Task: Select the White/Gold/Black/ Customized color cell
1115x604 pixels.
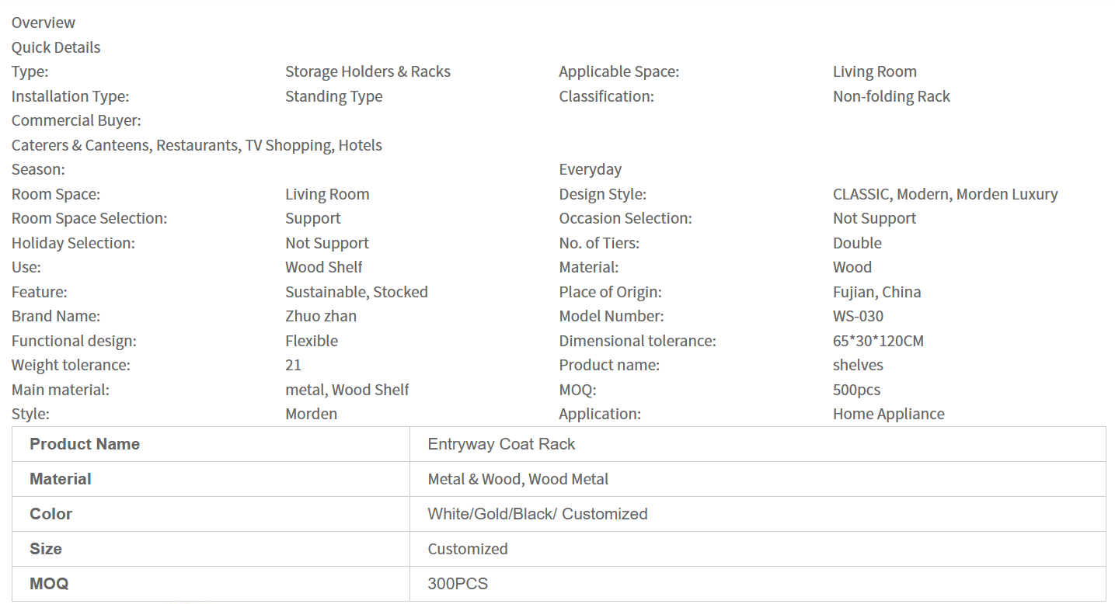Action: point(537,514)
